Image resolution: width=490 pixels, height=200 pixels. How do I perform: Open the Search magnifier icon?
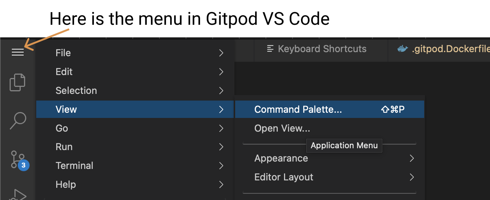coord(18,121)
